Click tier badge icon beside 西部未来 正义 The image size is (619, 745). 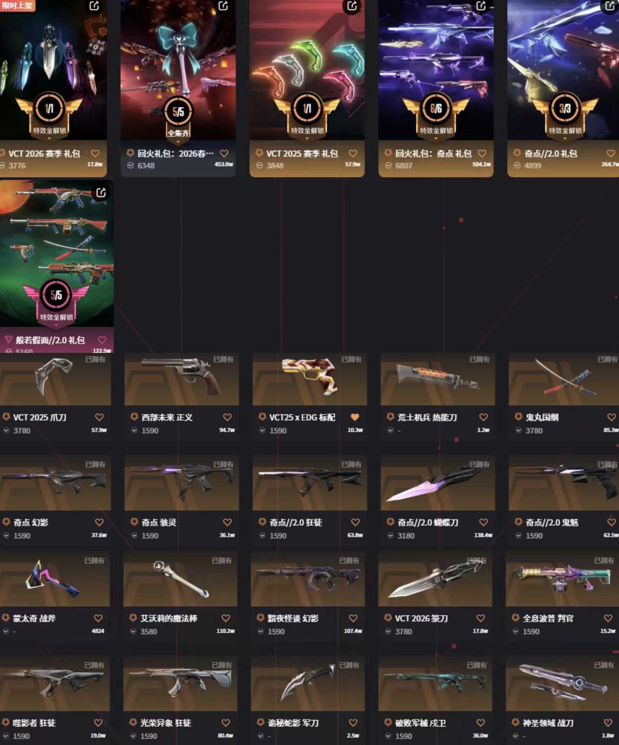point(134,417)
